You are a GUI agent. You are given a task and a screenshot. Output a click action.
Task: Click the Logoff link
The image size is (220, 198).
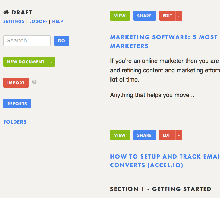tap(38, 21)
